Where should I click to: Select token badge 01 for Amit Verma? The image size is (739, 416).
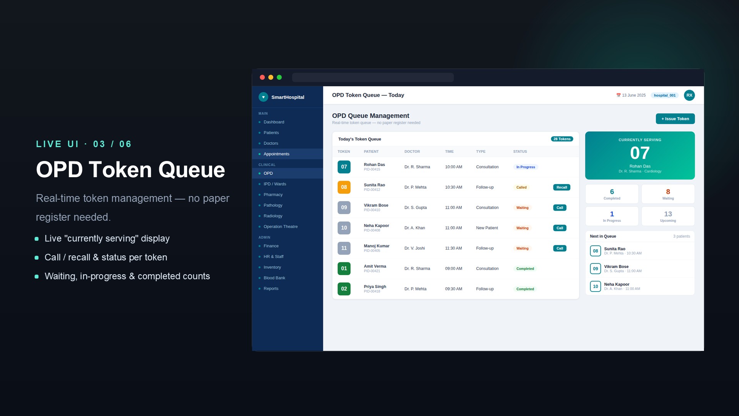coord(344,268)
